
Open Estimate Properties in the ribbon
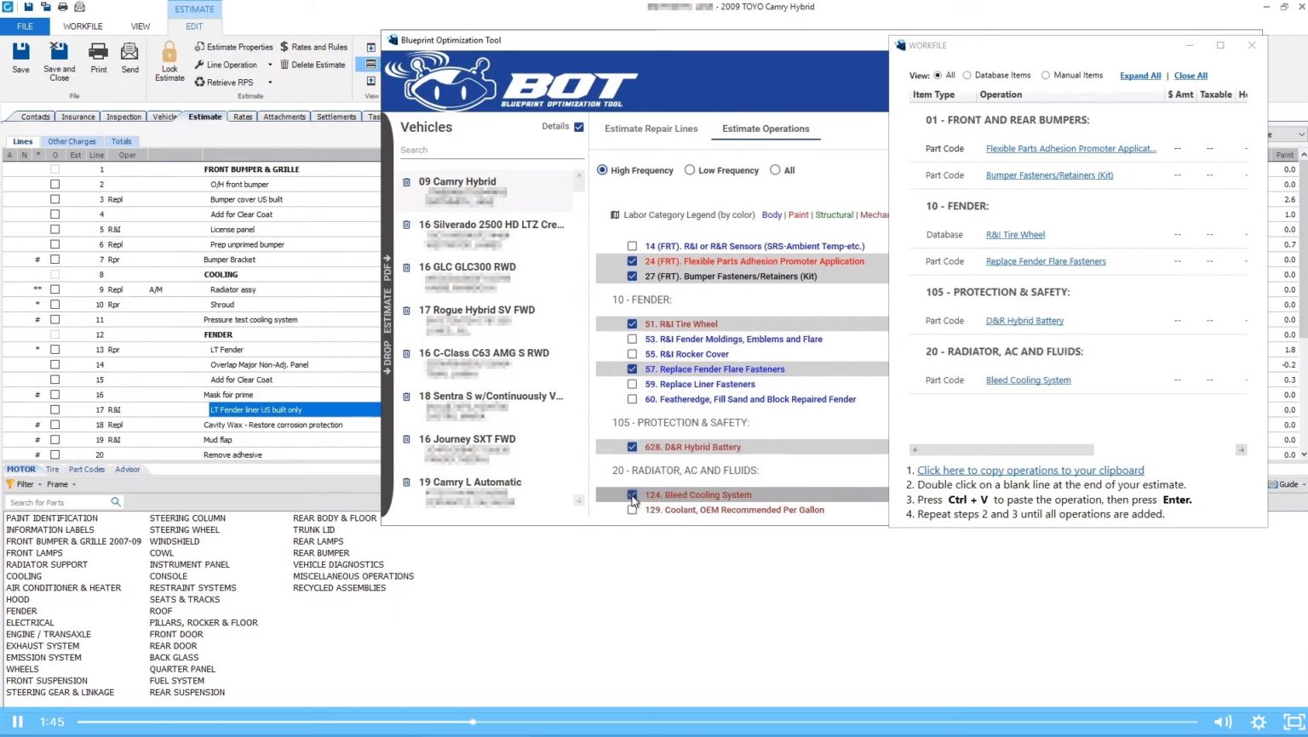(x=234, y=47)
